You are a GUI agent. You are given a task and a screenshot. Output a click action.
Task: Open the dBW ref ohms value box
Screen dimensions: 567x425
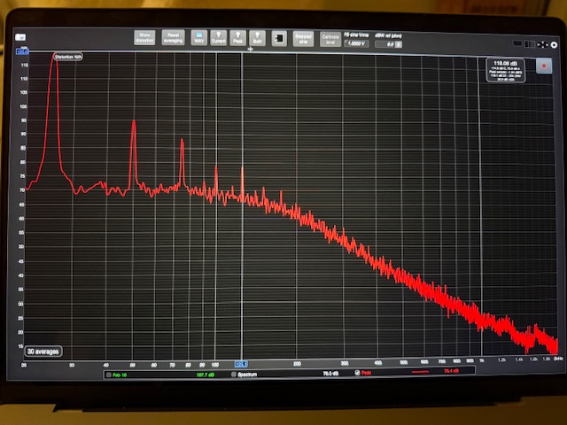[x=388, y=43]
